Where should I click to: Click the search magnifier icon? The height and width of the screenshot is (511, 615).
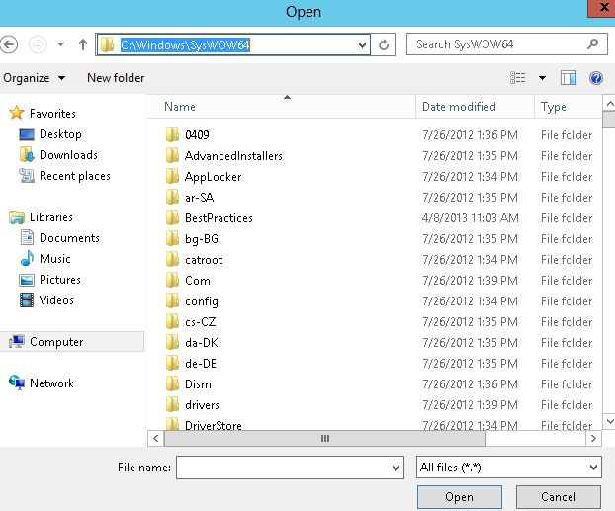coord(592,43)
